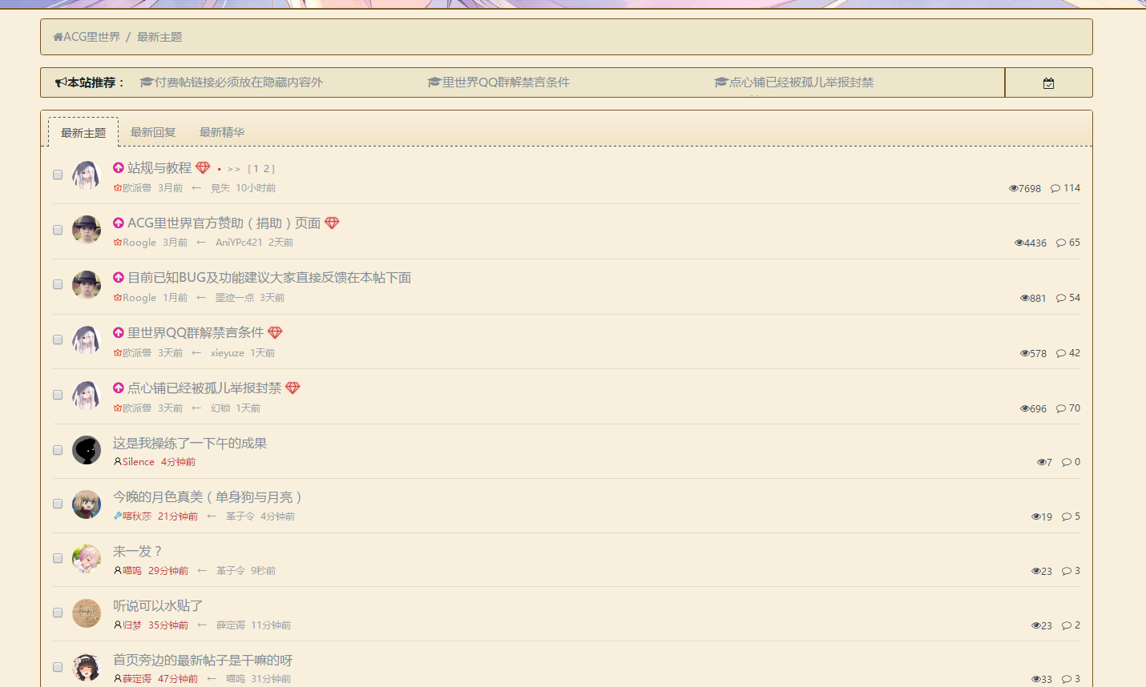Tick the checkbox for 今晚的月色真美 thread
This screenshot has height=687, width=1146.
point(58,504)
